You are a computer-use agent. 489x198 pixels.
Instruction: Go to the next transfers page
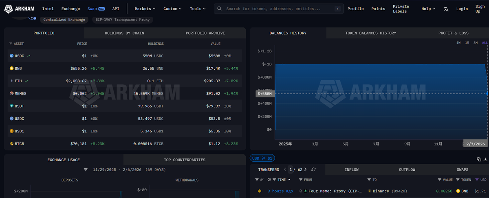pyautogui.click(x=305, y=169)
